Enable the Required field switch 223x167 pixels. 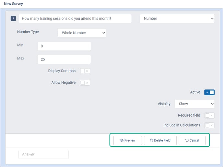click(209, 115)
